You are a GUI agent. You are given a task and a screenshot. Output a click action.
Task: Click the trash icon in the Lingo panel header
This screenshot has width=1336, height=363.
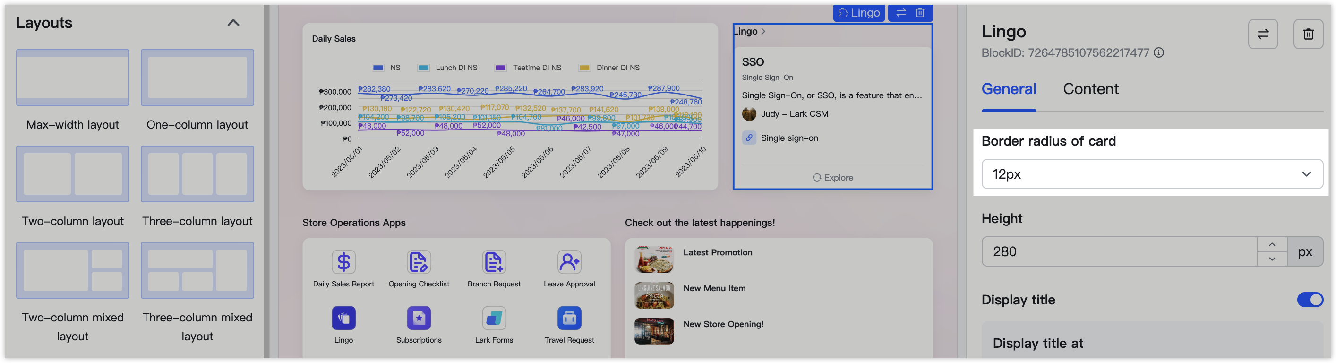pos(1308,34)
